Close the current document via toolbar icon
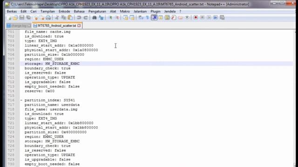This screenshot has height=167, width=298. pyautogui.click(x=35, y=18)
